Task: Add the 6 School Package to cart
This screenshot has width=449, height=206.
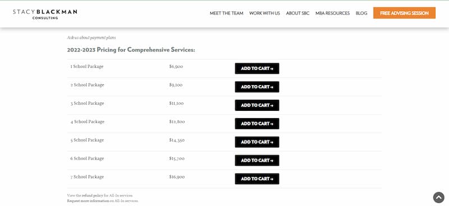Action: click(x=257, y=160)
